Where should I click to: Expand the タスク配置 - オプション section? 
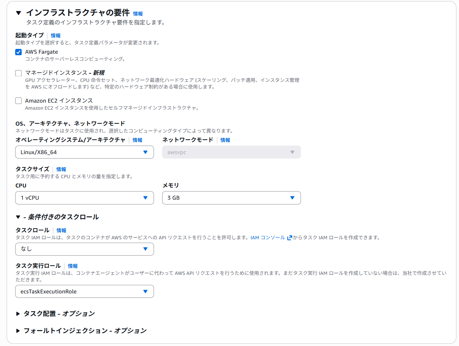pyautogui.click(x=18, y=313)
